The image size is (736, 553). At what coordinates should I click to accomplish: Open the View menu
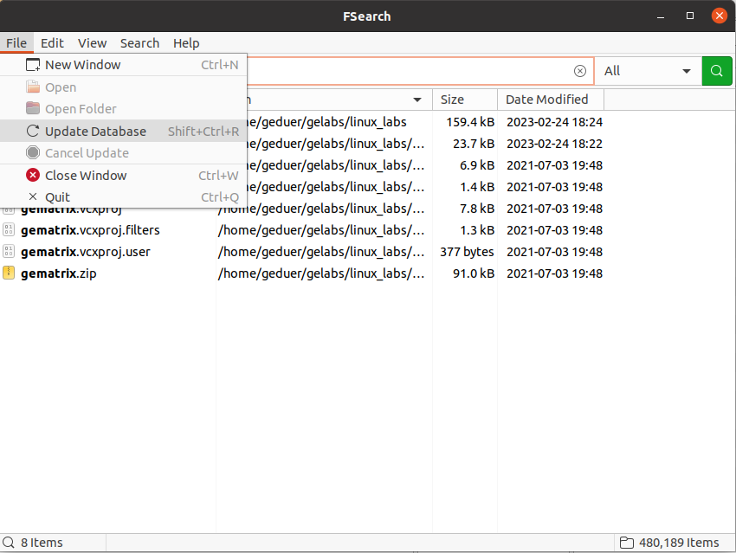coord(92,43)
